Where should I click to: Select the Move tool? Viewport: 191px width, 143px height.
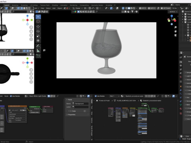[38, 27]
